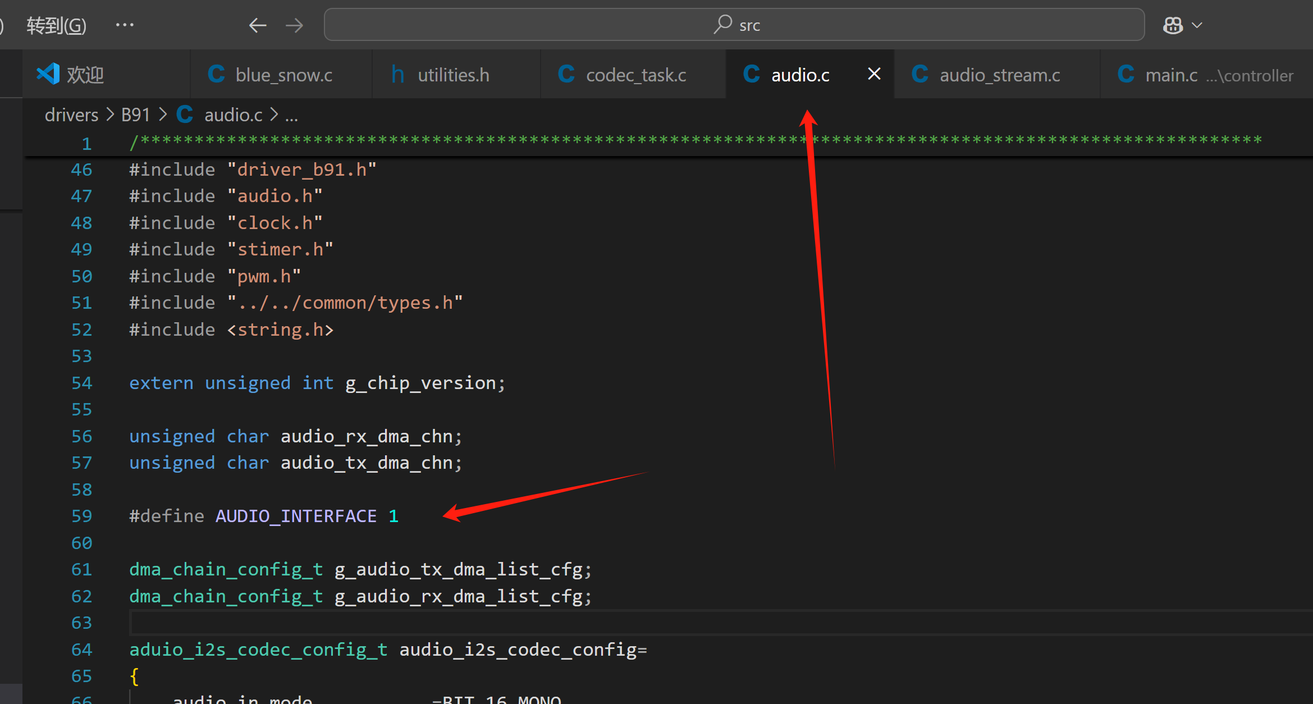
Task: Switch to the main.c controller tab
Action: pos(1206,75)
